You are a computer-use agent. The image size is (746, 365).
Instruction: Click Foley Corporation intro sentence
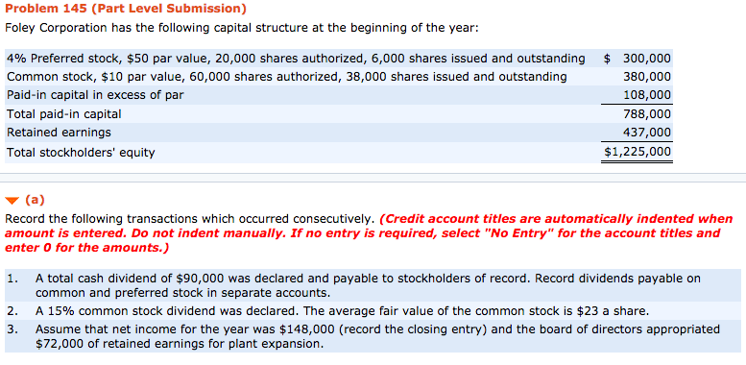[241, 28]
